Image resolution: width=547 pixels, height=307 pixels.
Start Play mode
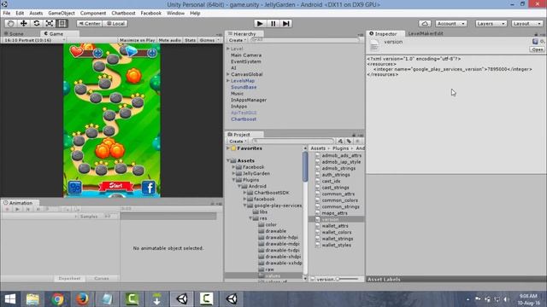[x=260, y=23]
